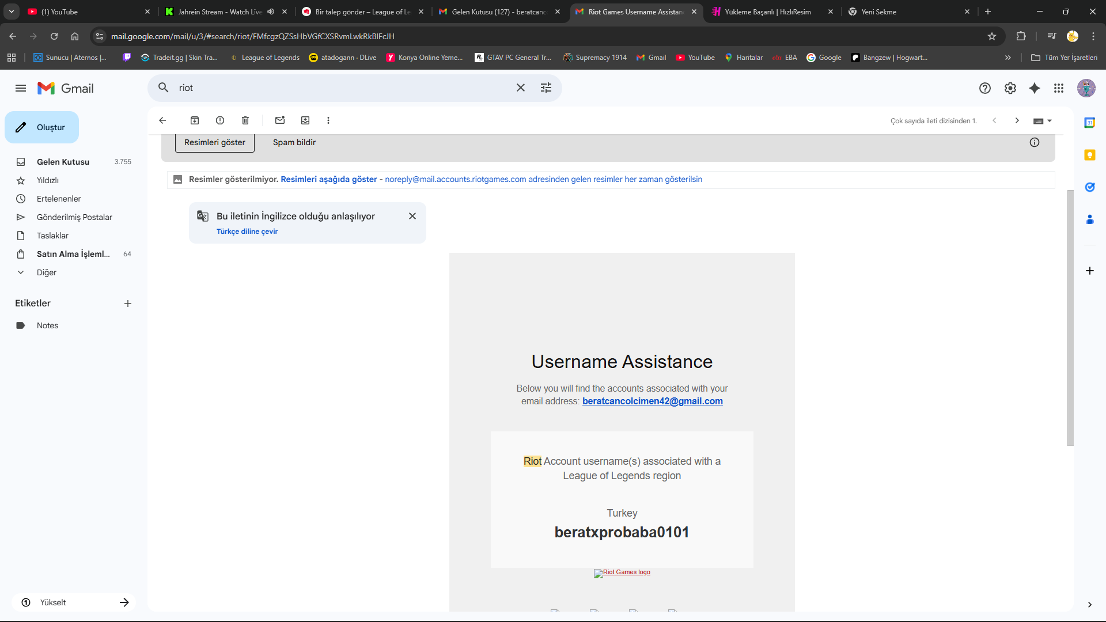Clear the search query 'riot'

(521, 88)
